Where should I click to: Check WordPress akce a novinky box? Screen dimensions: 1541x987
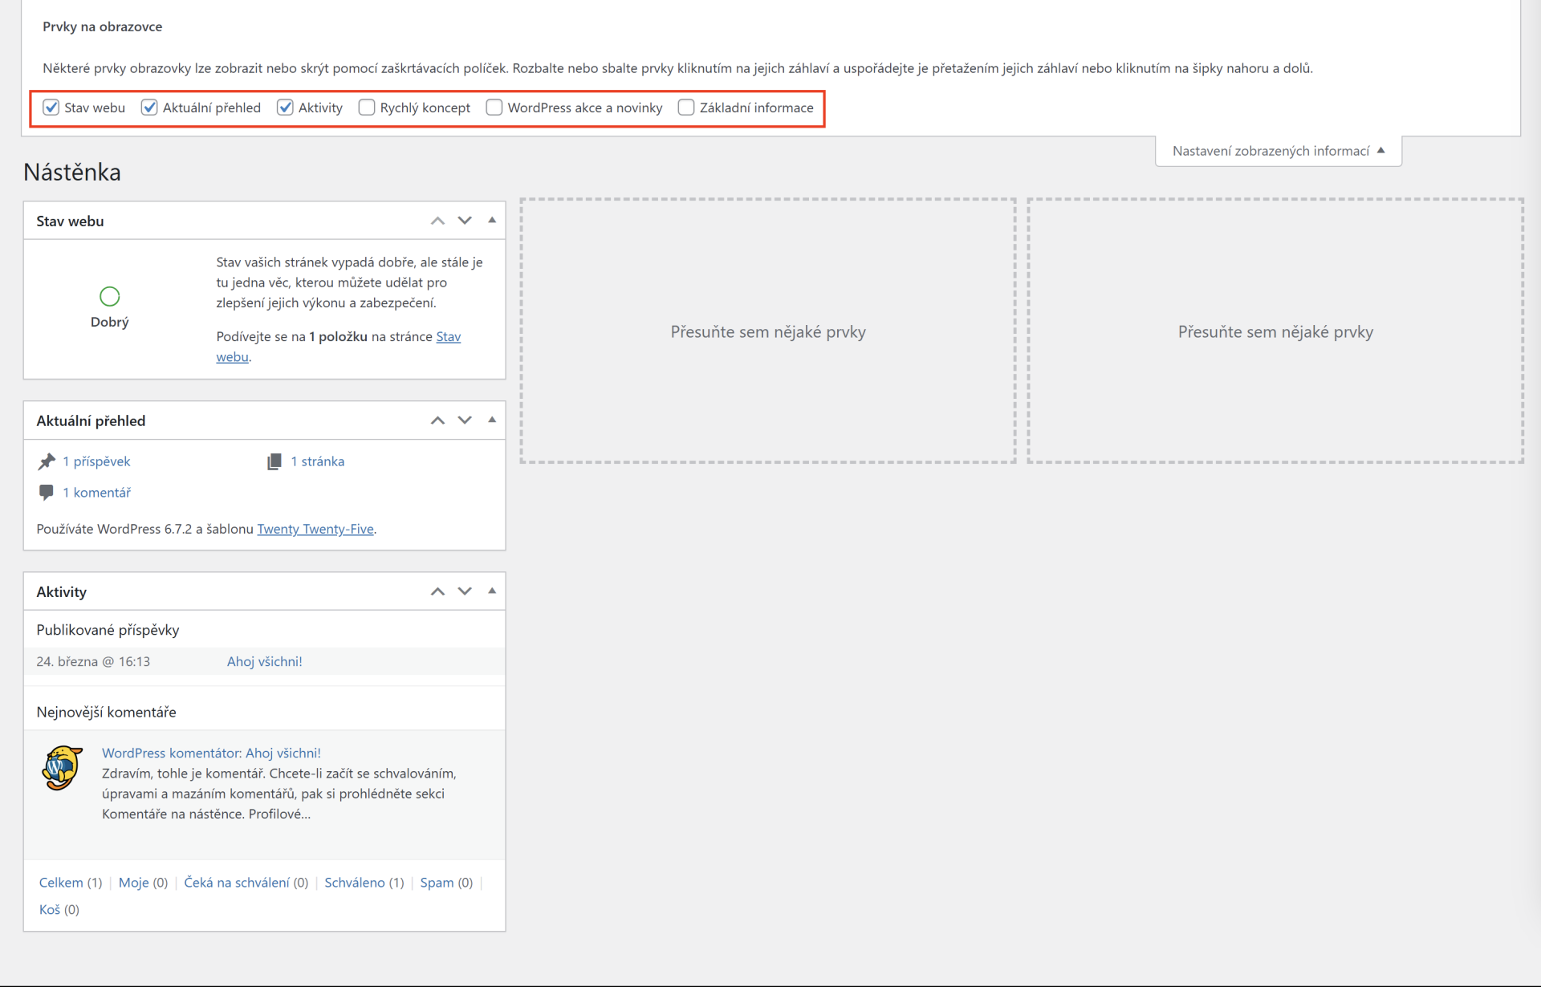tap(494, 108)
